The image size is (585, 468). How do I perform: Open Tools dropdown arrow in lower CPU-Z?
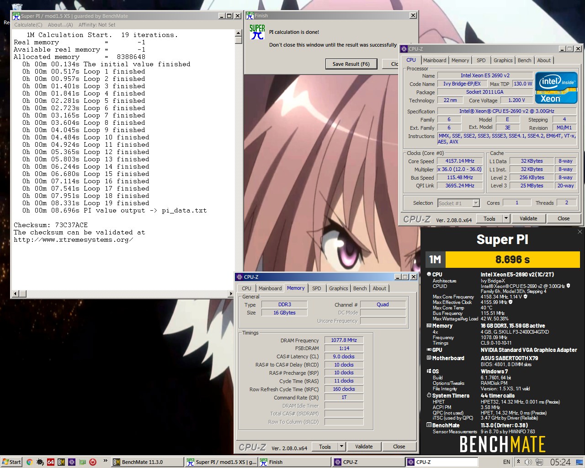pos(341,447)
